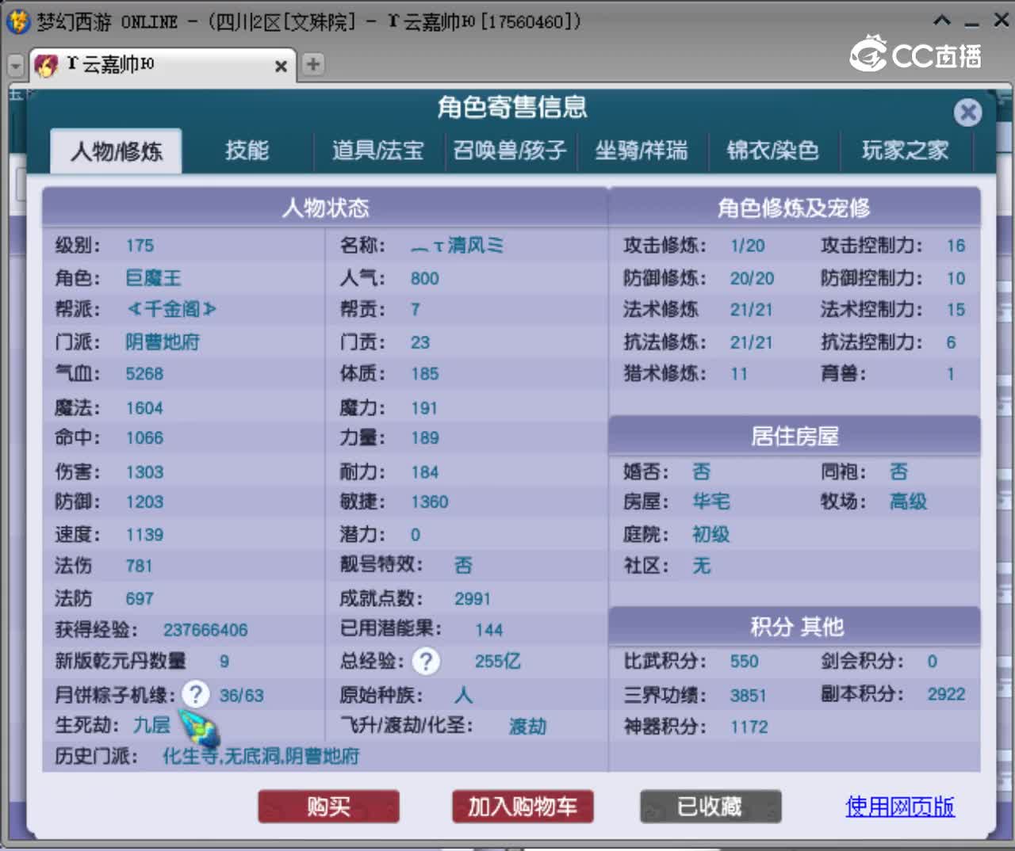Click the 庭院 value 初级

(x=710, y=534)
